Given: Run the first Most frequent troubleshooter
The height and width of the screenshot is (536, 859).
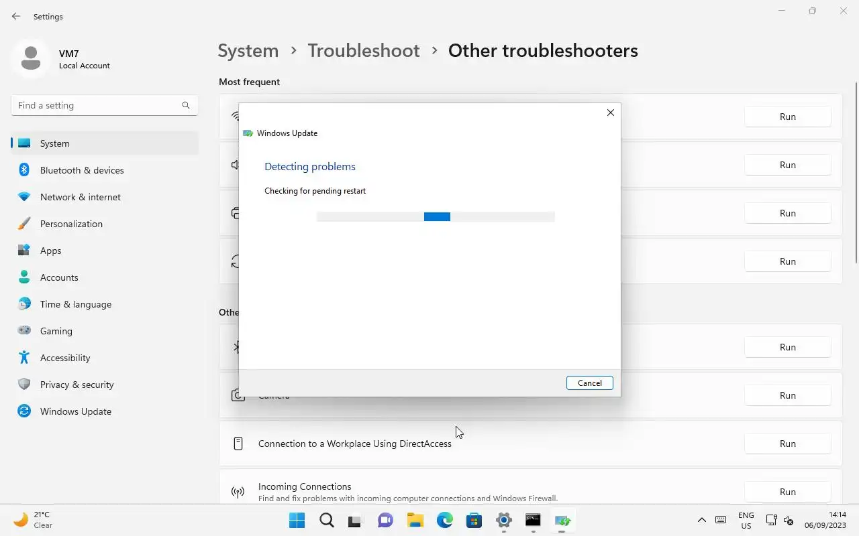Looking at the screenshot, I should click(788, 117).
